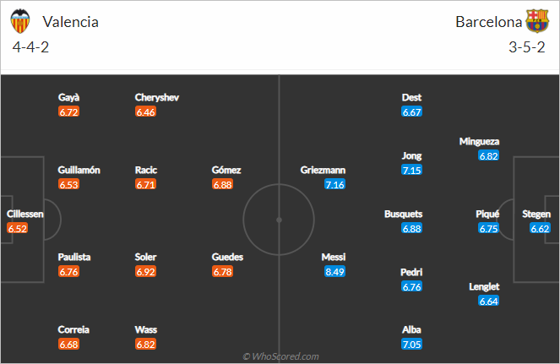Viewport: 560px width, 364px height.
Task: Click the Valencia 4-4-2 formation label
Action: coord(30,47)
